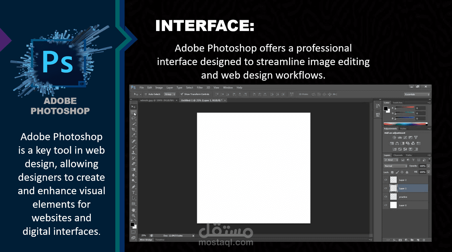Select the Pen tool
This screenshot has height=252, width=452.
coord(133,187)
